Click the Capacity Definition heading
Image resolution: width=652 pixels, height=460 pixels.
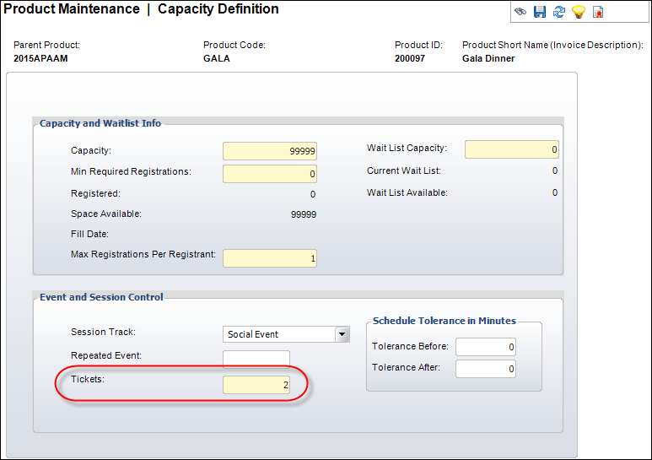(x=218, y=8)
